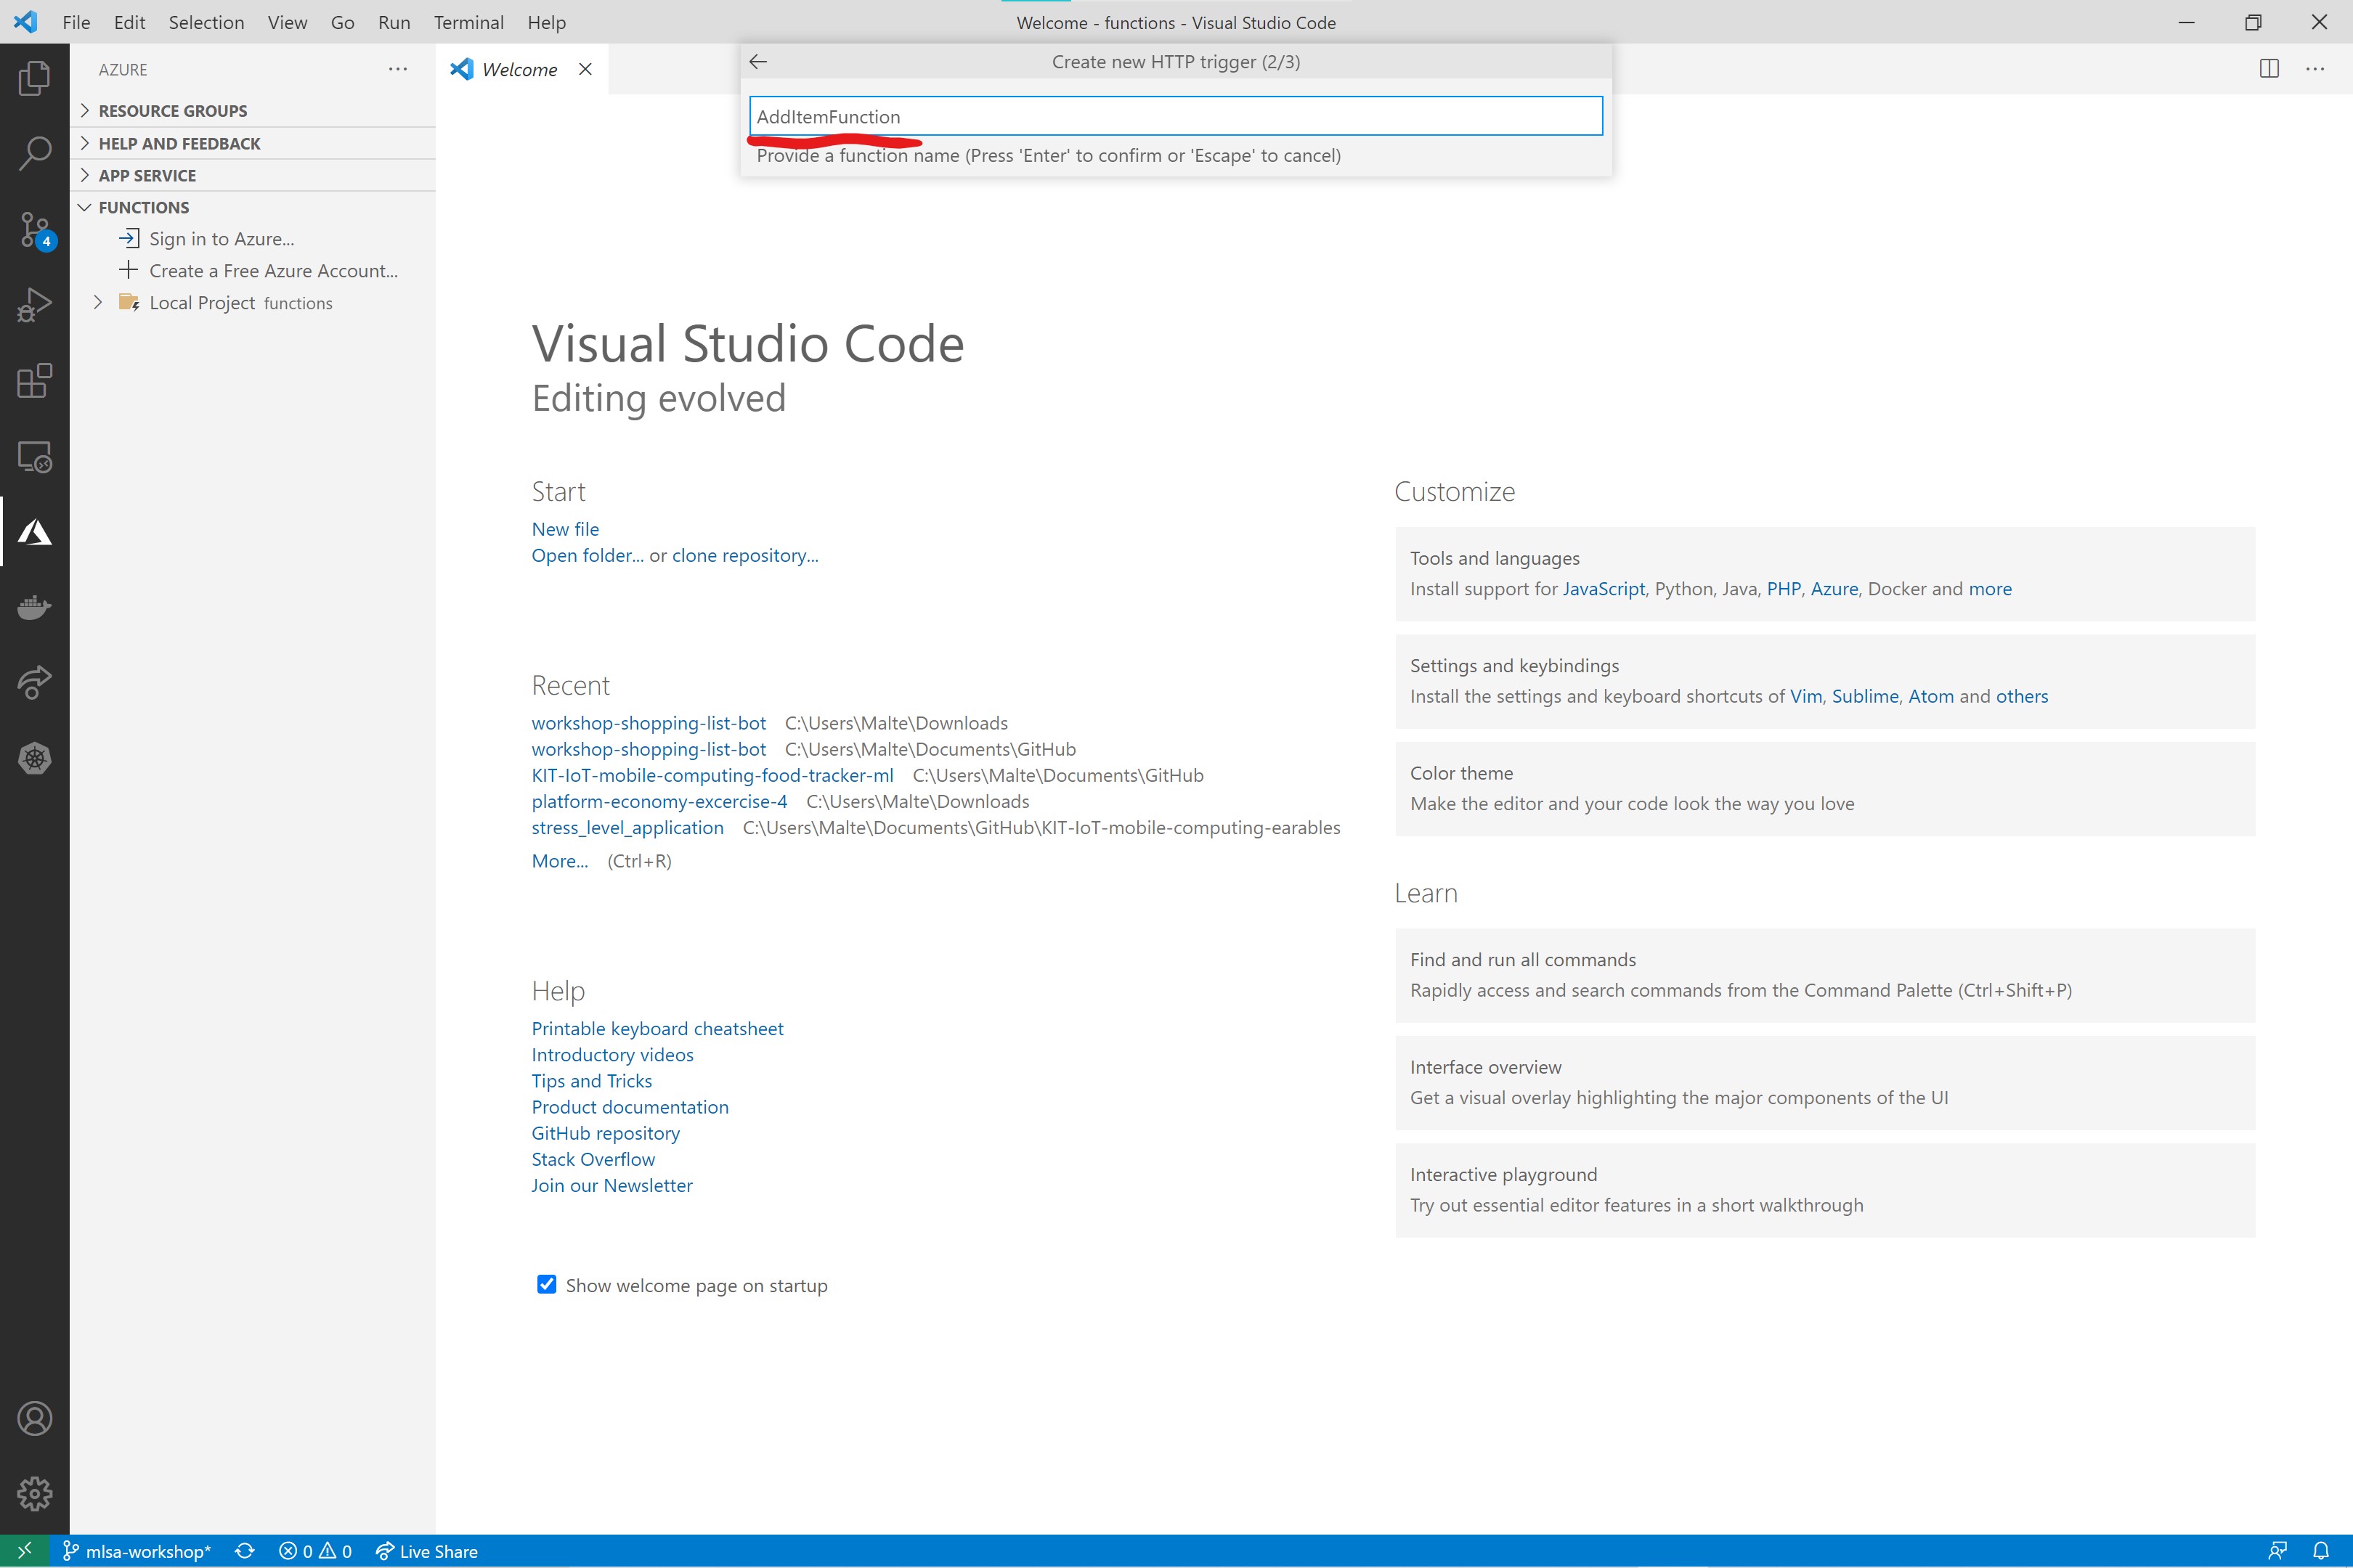Open the Terminal menu

point(468,22)
